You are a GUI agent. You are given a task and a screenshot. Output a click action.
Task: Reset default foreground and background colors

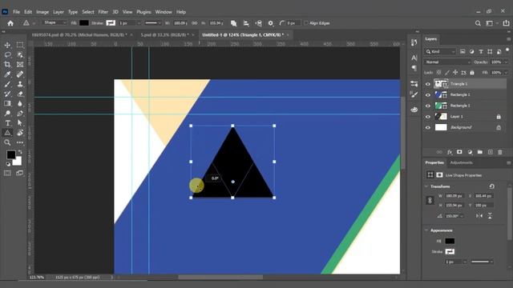pyautogui.click(x=8, y=164)
